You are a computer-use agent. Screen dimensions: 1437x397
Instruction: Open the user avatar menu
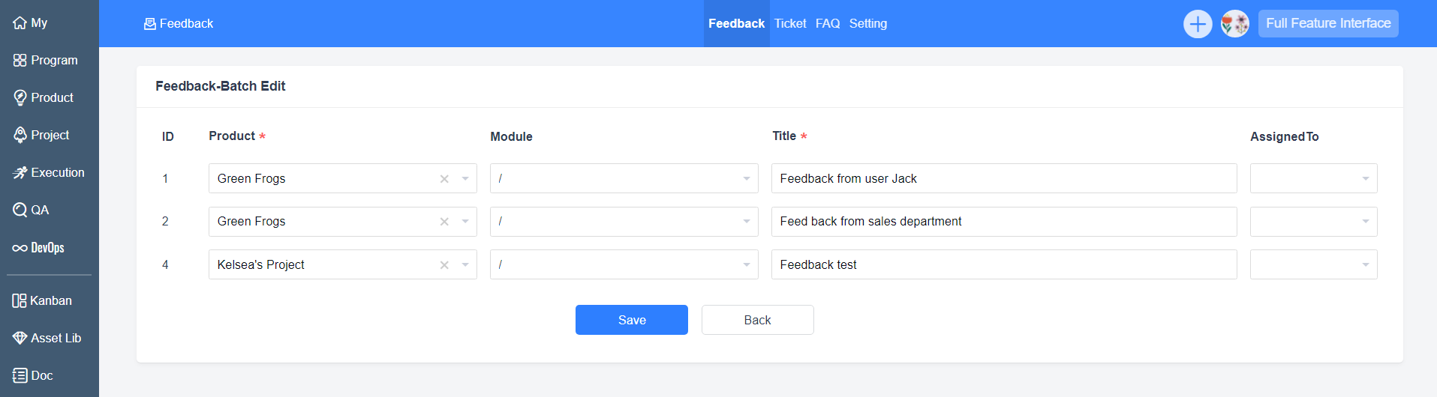pos(1234,24)
